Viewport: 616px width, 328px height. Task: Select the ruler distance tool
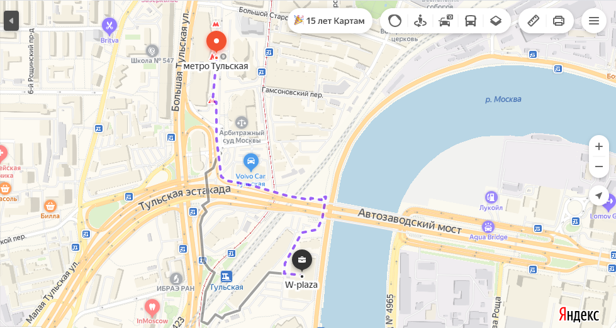click(533, 20)
